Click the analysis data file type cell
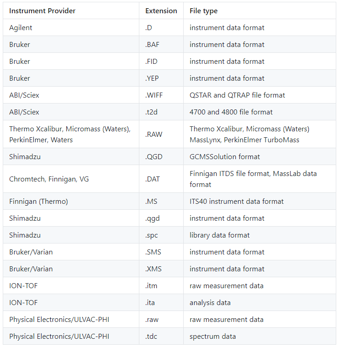Image resolution: width=339 pixels, height=347 pixels. click(210, 302)
